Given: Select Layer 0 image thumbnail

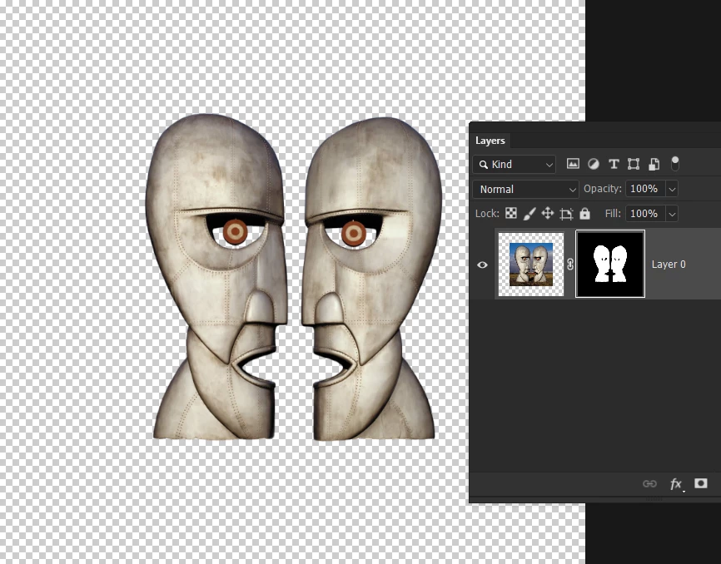Looking at the screenshot, I should point(531,264).
